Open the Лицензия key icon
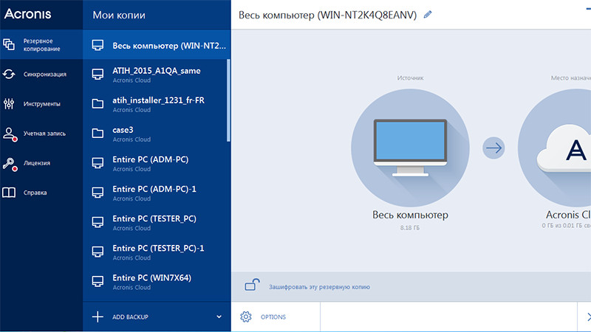Screen dimensions: 591x332 point(10,164)
